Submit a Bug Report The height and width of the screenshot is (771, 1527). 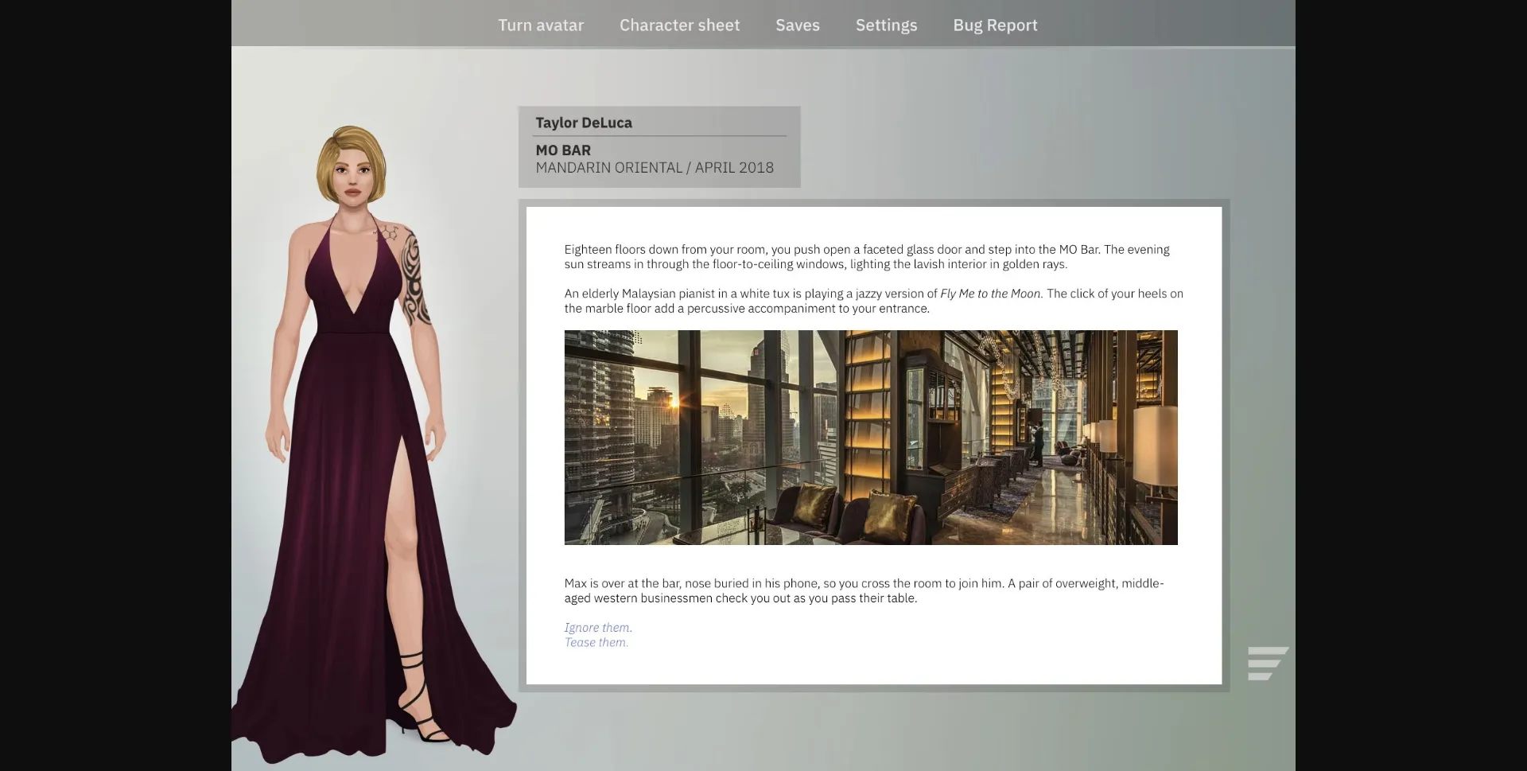(x=995, y=25)
